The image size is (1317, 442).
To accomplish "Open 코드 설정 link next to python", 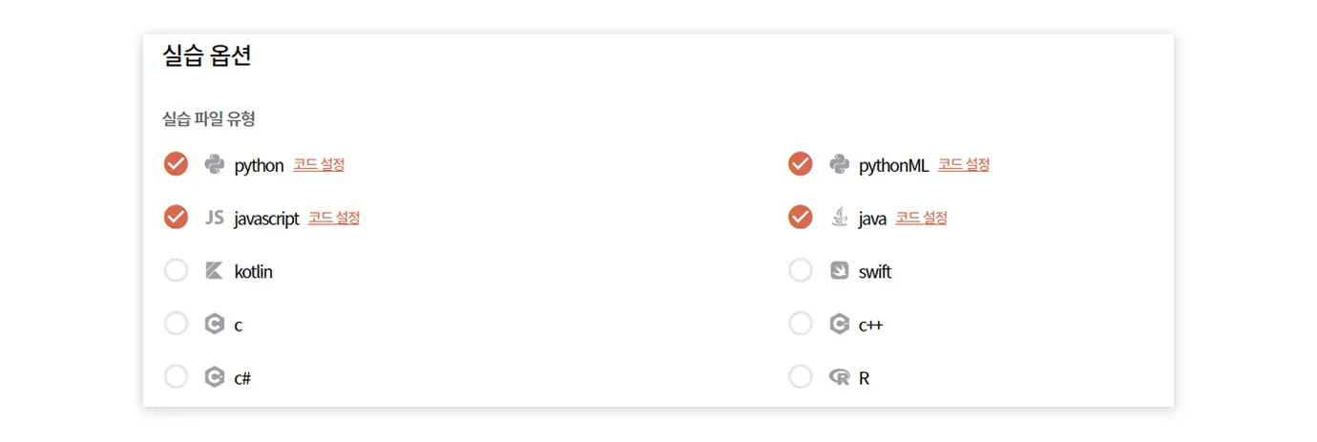I will (319, 164).
